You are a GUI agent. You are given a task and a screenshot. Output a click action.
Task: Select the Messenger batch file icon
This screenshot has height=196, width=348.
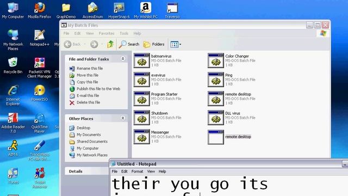pyautogui.click(x=142, y=137)
